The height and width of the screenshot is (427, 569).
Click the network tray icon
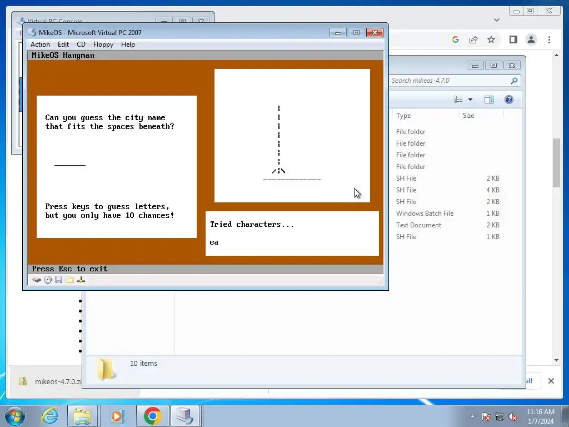point(500,416)
